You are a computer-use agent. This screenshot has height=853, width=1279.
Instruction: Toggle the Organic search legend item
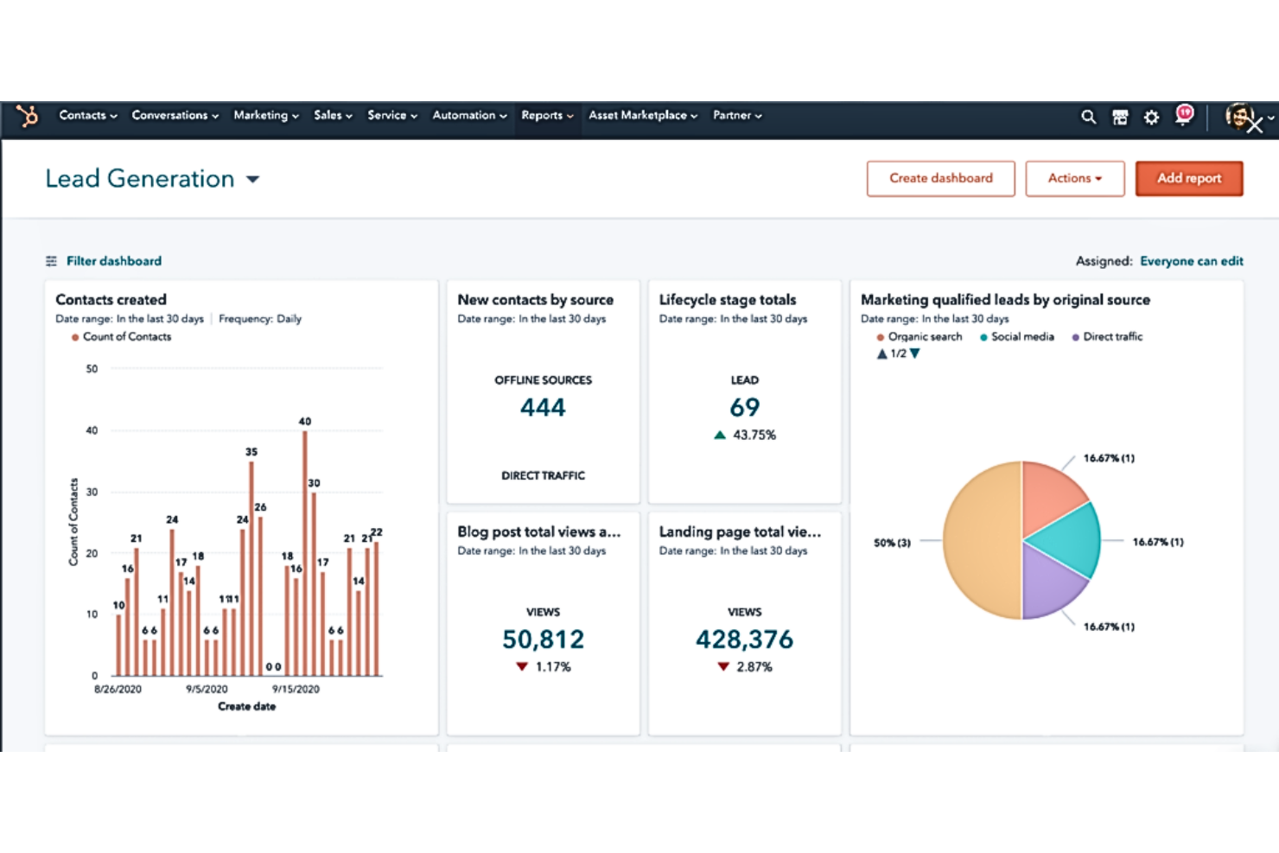click(x=919, y=336)
